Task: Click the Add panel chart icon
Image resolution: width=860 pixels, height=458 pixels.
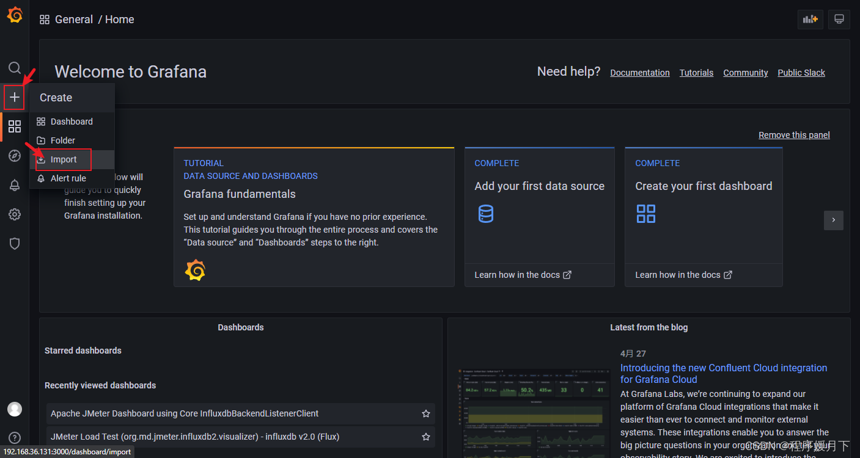Action: pyautogui.click(x=810, y=20)
